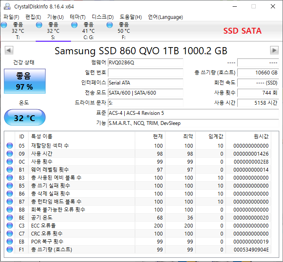Click the status icon of attribute B5

click(x=10, y=185)
